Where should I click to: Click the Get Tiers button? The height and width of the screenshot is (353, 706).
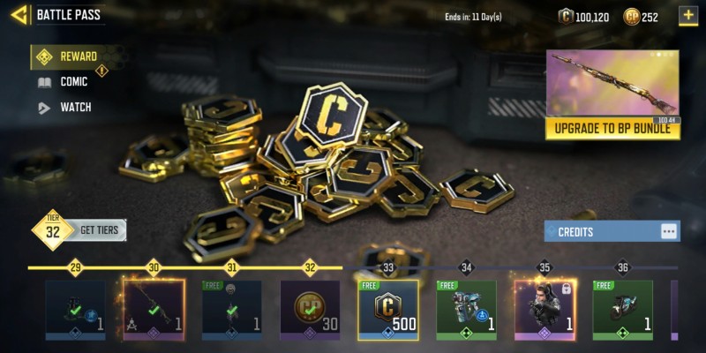[x=99, y=230]
